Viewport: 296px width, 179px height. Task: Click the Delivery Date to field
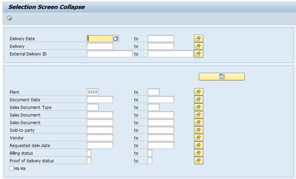161,38
